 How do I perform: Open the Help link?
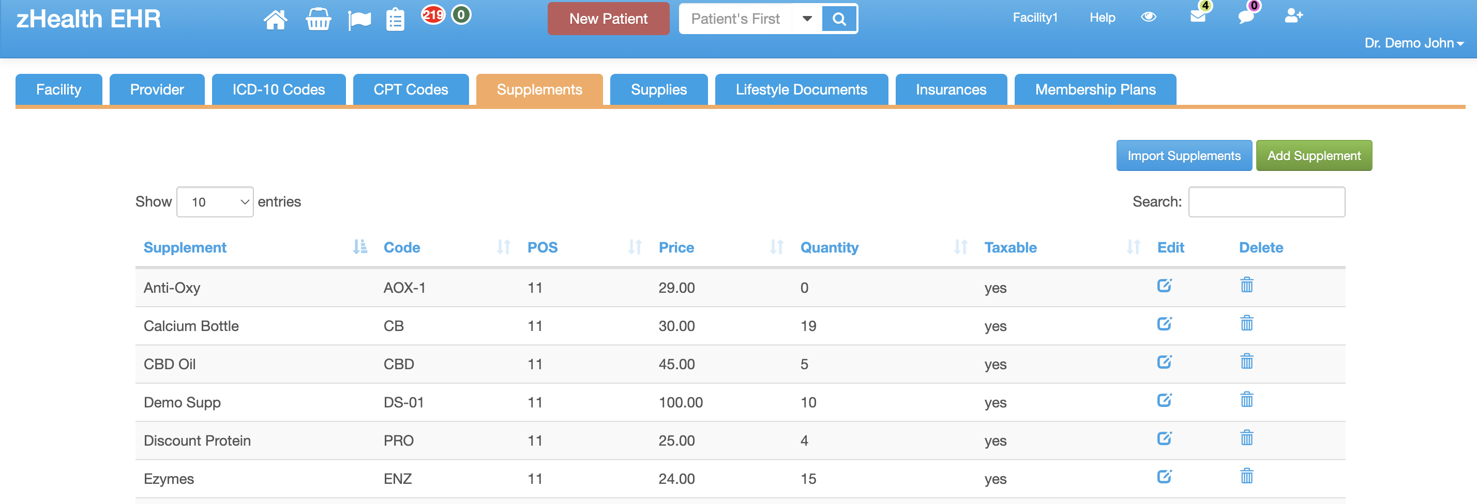point(1102,17)
